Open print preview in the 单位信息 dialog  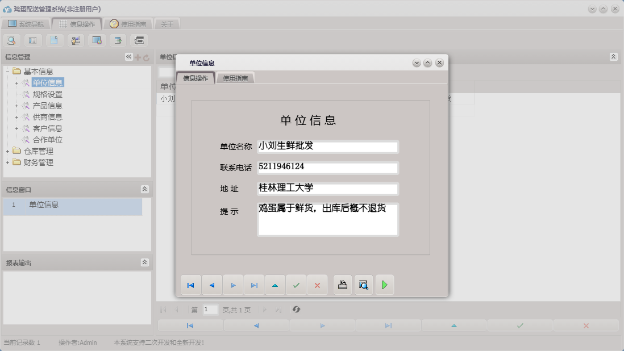coord(363,285)
